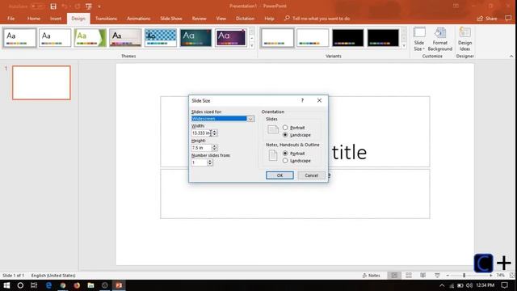This screenshot has height=291, width=517.
Task: Open the Slide Size button in the ribbon
Action: [419, 39]
